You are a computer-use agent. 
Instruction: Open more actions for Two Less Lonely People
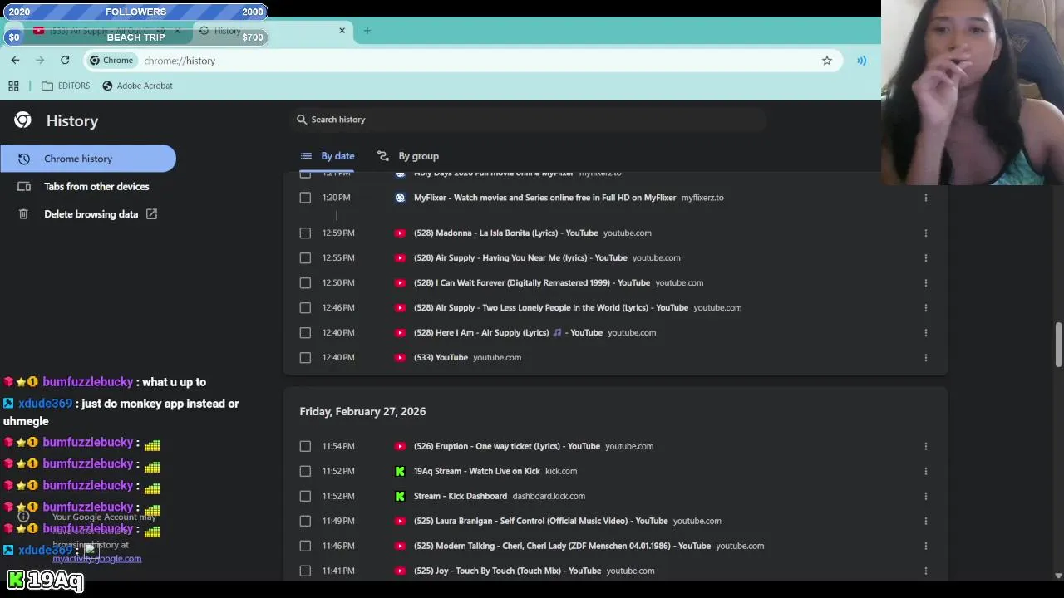click(x=925, y=308)
